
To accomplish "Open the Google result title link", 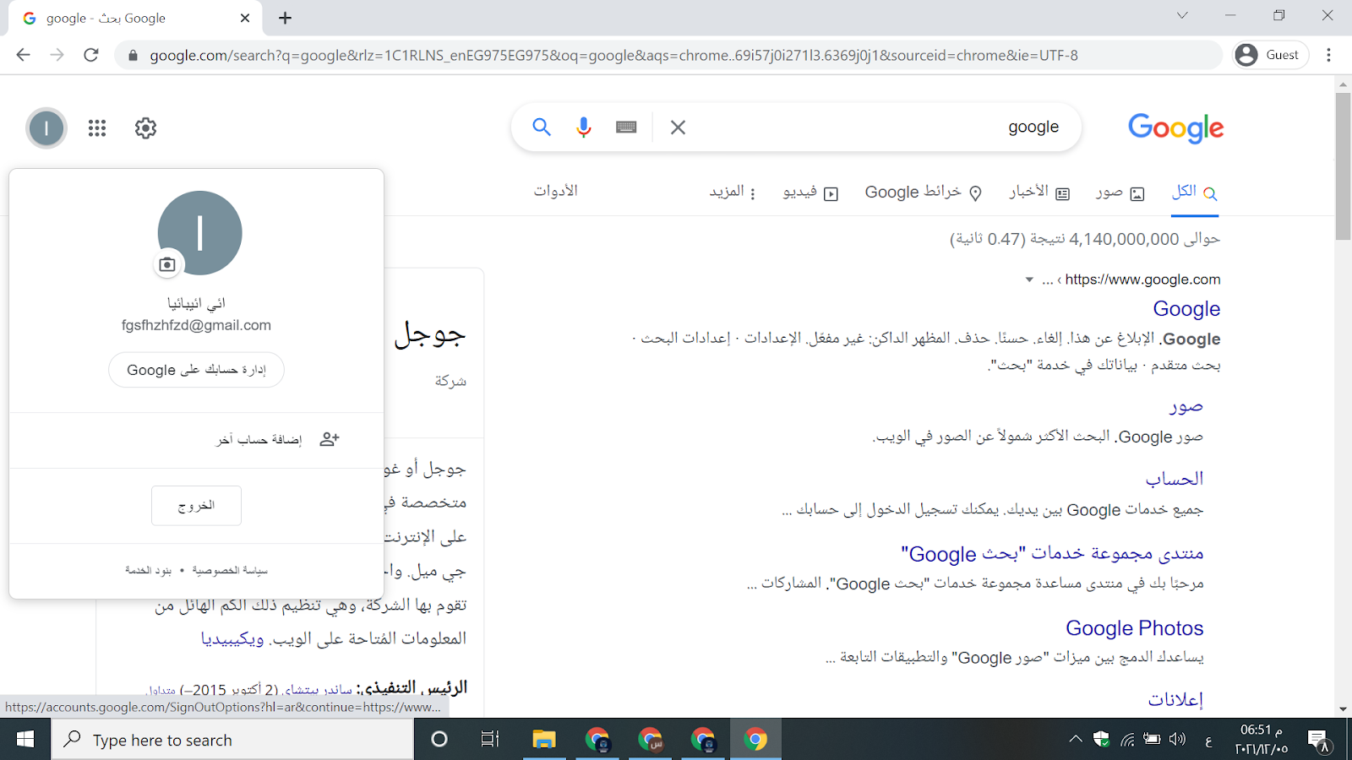I will [1186, 309].
